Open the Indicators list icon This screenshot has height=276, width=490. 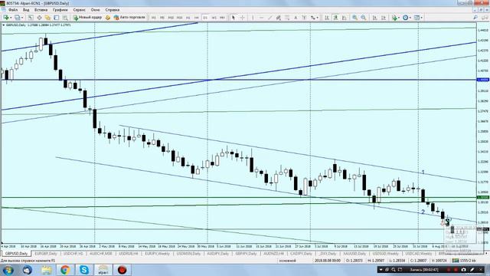pos(394,18)
